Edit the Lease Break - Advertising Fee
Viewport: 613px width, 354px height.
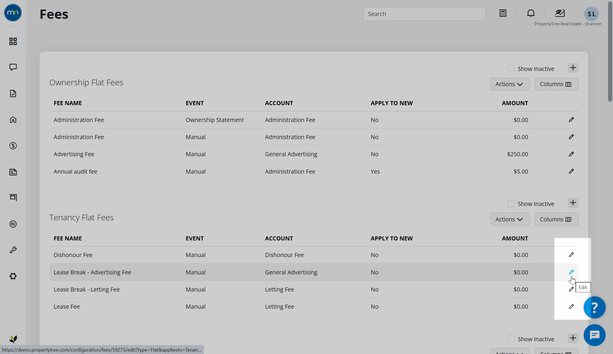571,272
